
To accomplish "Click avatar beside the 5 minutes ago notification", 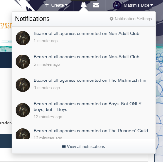I will 23,62.
